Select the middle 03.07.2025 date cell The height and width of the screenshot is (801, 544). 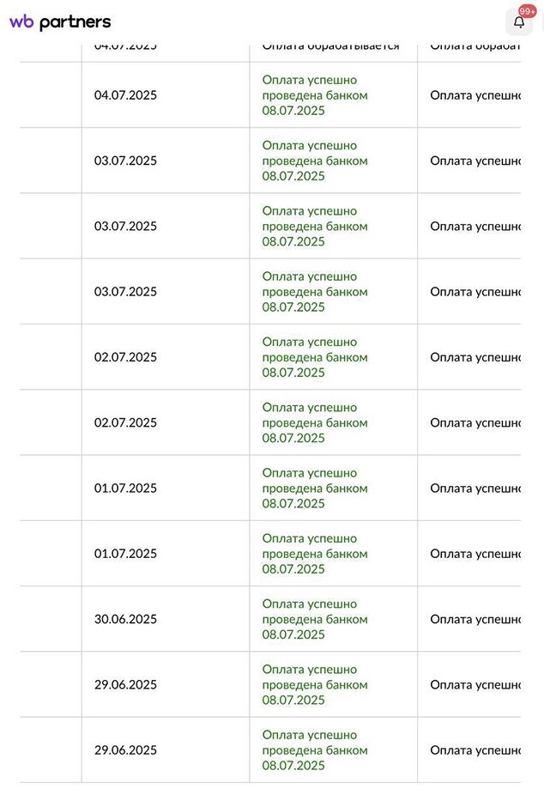(x=125, y=227)
